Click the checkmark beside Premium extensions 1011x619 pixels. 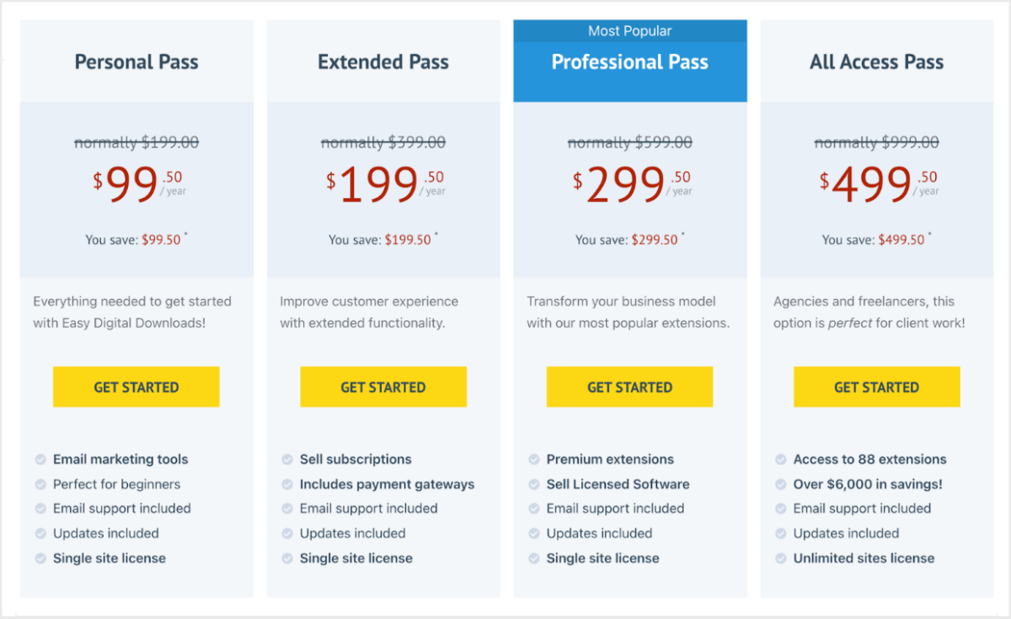pyautogui.click(x=533, y=459)
